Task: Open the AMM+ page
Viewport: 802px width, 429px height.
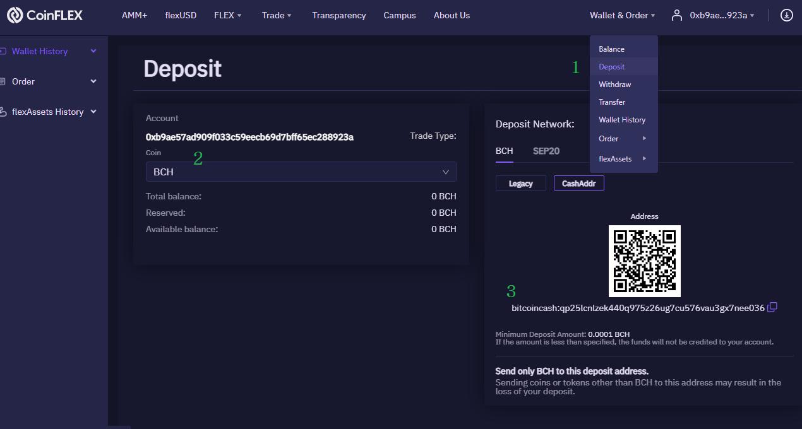Action: pos(135,15)
